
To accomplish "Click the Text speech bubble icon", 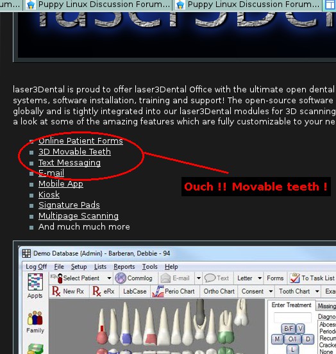I will click(210, 278).
